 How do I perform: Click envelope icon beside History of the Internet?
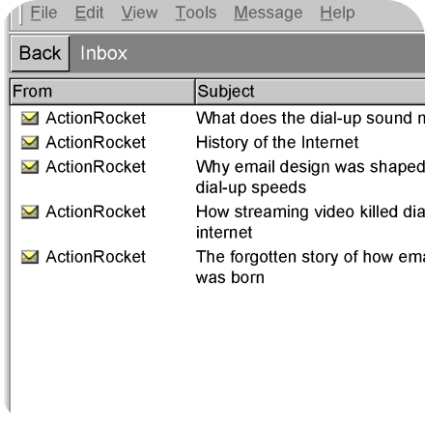[x=30, y=143]
